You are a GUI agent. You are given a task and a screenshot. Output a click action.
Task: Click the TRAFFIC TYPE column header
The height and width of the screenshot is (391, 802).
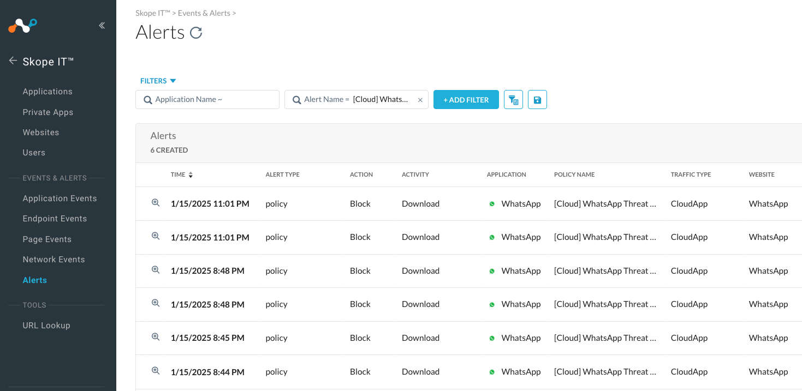coord(691,175)
